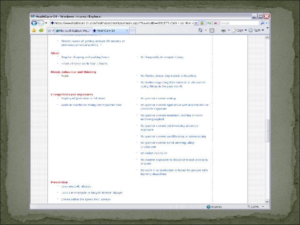Open the Tools menu
This screenshot has height=225, width=300.
point(256,30)
